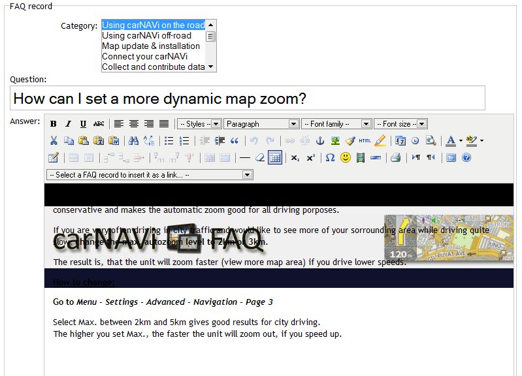522x376 pixels.
Task: Expand text color picker arrow
Action: coord(461,141)
